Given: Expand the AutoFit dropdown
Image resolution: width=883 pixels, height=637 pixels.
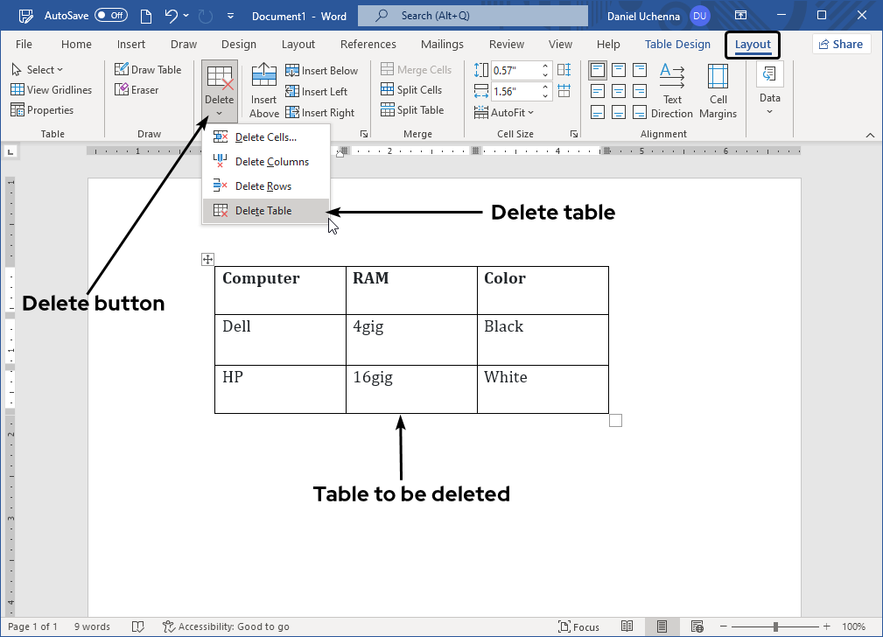Looking at the screenshot, I should pos(504,113).
